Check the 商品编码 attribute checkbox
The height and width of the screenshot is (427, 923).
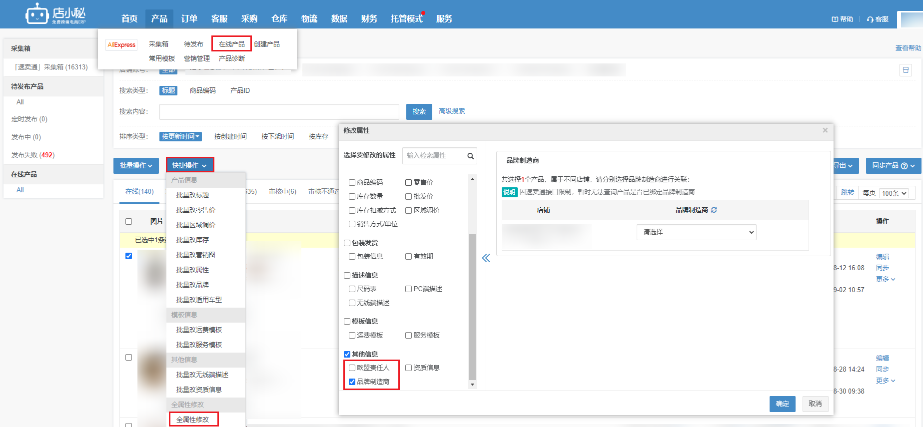coord(352,183)
